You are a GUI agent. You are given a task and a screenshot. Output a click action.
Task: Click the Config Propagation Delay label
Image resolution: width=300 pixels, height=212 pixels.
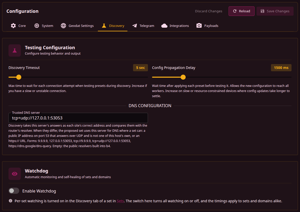point(174,68)
